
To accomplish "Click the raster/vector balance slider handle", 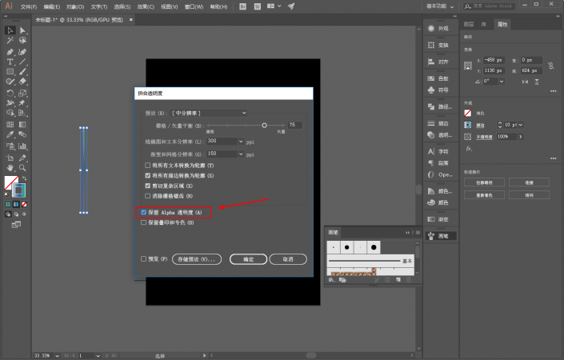I will (x=264, y=125).
